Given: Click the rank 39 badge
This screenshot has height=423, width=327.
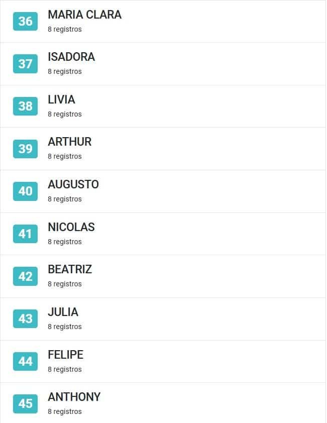Looking at the screenshot, I should 25,149.
